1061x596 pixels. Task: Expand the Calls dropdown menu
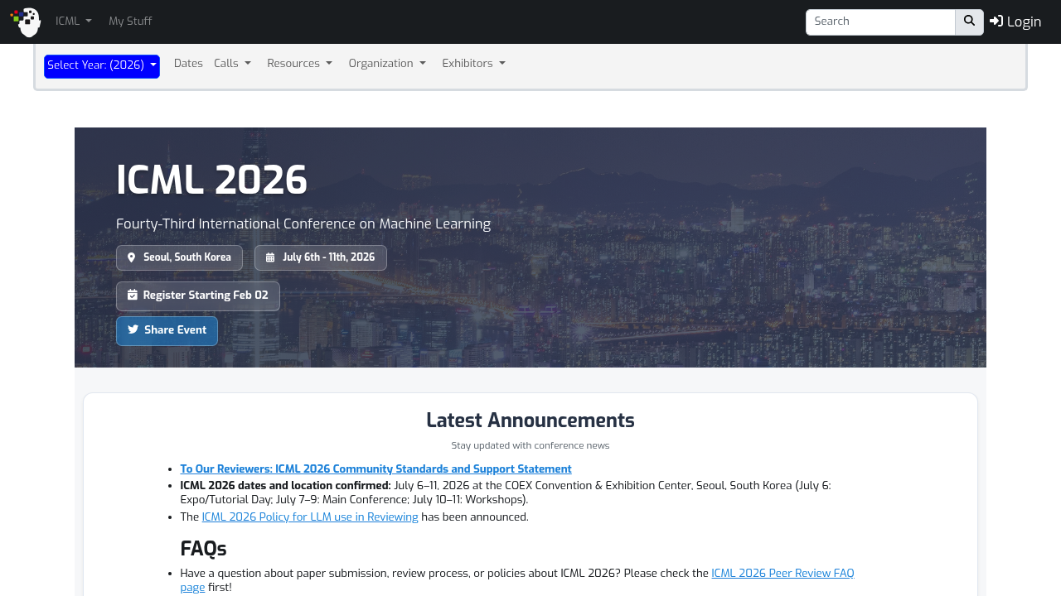click(x=232, y=64)
